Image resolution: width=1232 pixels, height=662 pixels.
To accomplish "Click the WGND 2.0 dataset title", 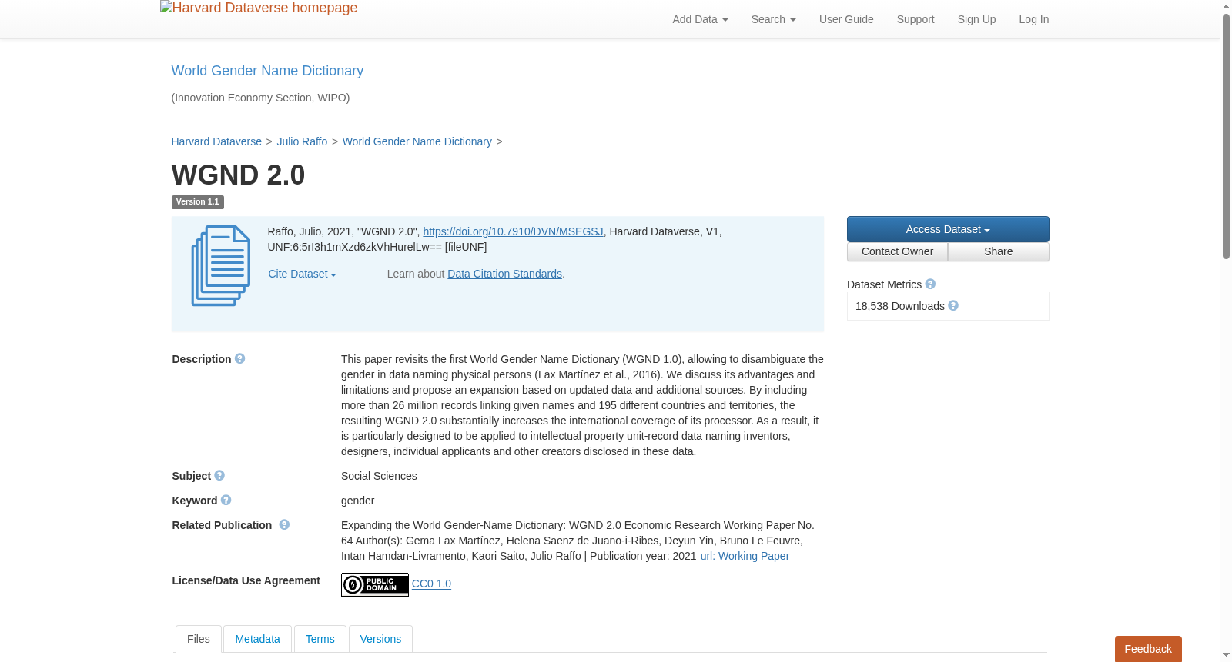I will click(238, 175).
